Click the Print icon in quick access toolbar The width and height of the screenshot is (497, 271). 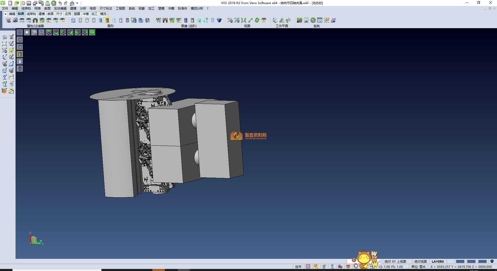[x=47, y=3]
